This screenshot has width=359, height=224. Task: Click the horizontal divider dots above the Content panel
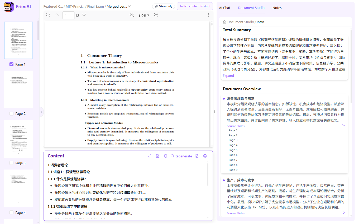(128, 149)
